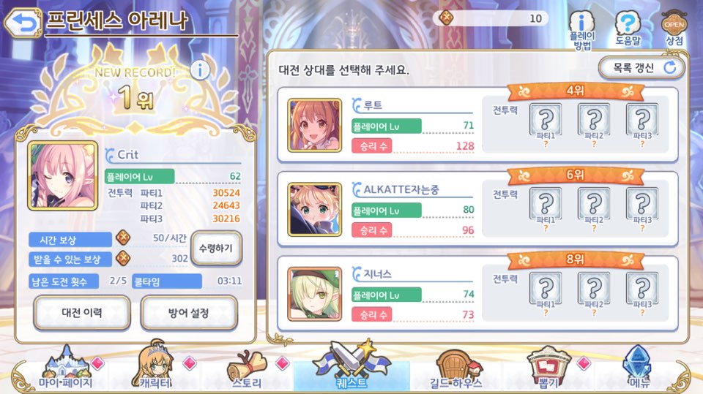Viewport: 703px width, 394px height.
Task: Select the 퀘스트 crossed swords tab
Action: tap(352, 366)
